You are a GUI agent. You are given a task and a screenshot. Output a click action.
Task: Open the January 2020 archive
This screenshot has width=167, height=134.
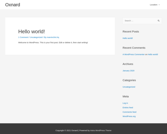pyautogui.click(x=129, y=71)
